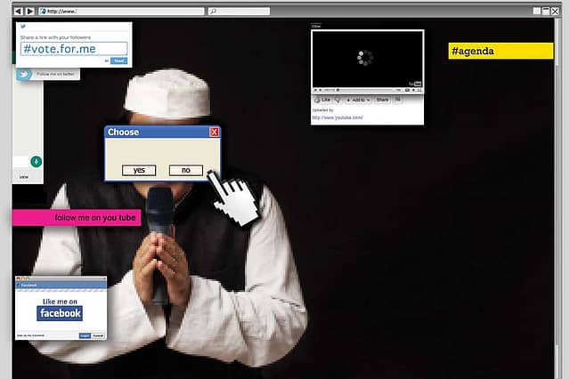This screenshot has width=570, height=379.
Task: Click yes in the Choose dialog
Action: 139,170
